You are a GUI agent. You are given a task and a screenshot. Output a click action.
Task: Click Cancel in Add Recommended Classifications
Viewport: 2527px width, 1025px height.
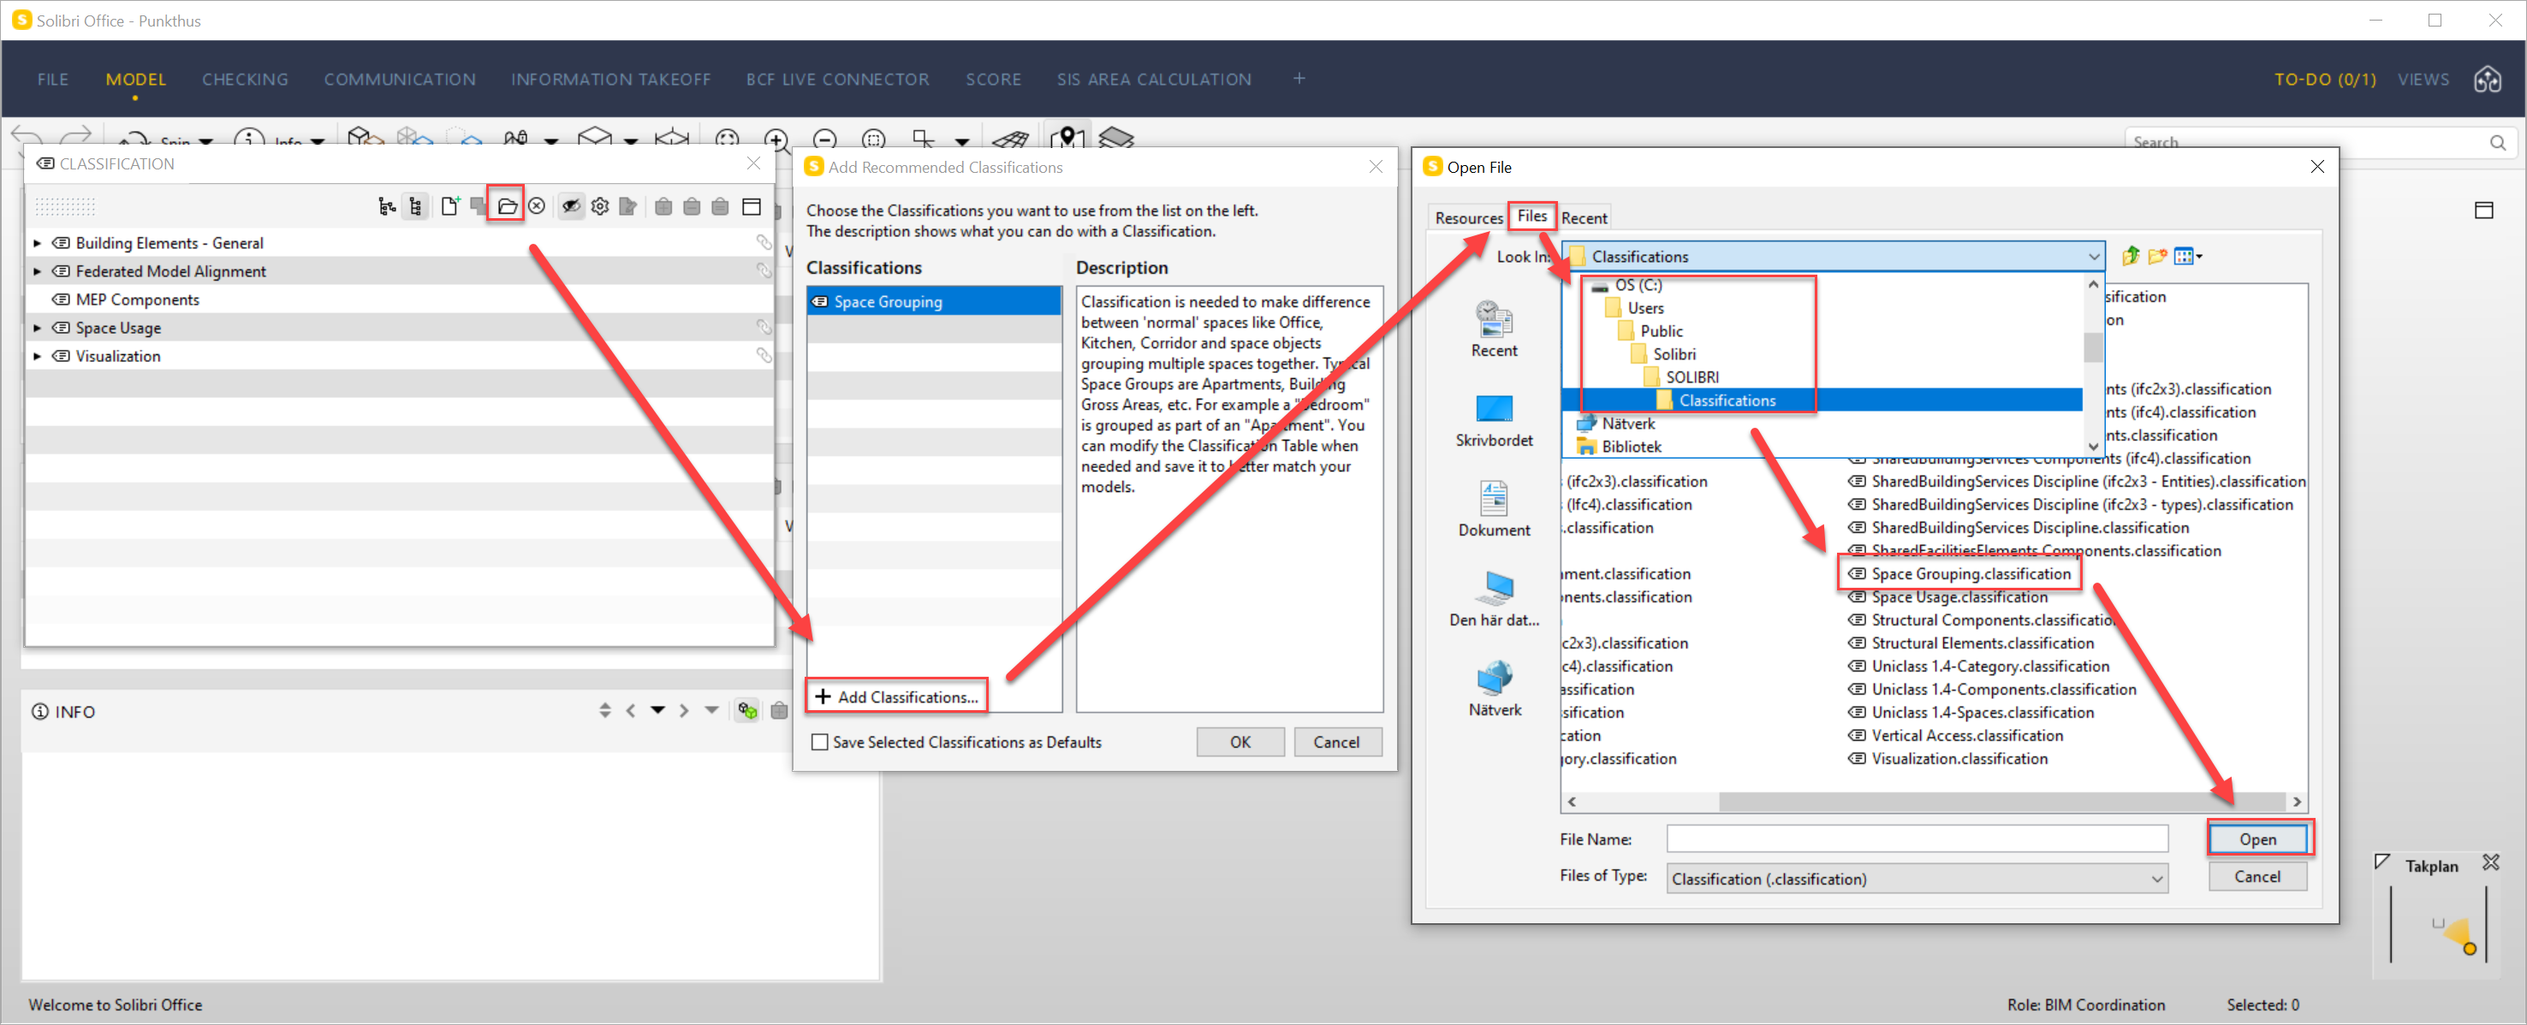tap(1336, 743)
